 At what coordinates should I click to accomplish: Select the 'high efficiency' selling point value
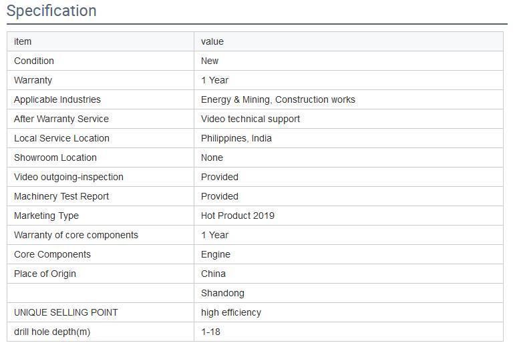(231, 312)
